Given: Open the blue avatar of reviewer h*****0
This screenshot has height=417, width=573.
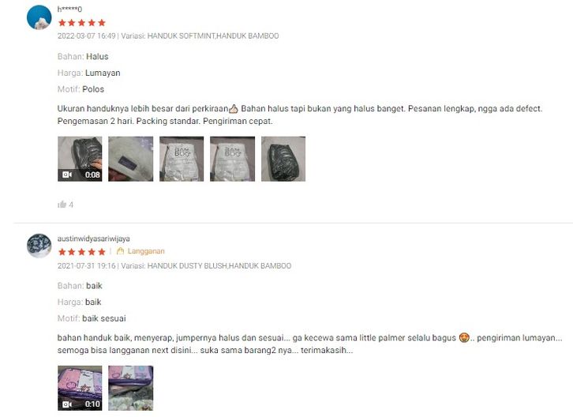Looking at the screenshot, I should pyautogui.click(x=39, y=17).
